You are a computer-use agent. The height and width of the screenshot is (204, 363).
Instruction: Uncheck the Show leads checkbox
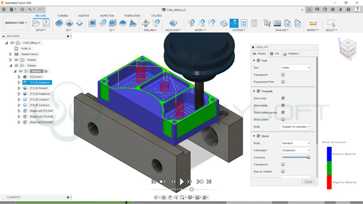[x=283, y=105]
